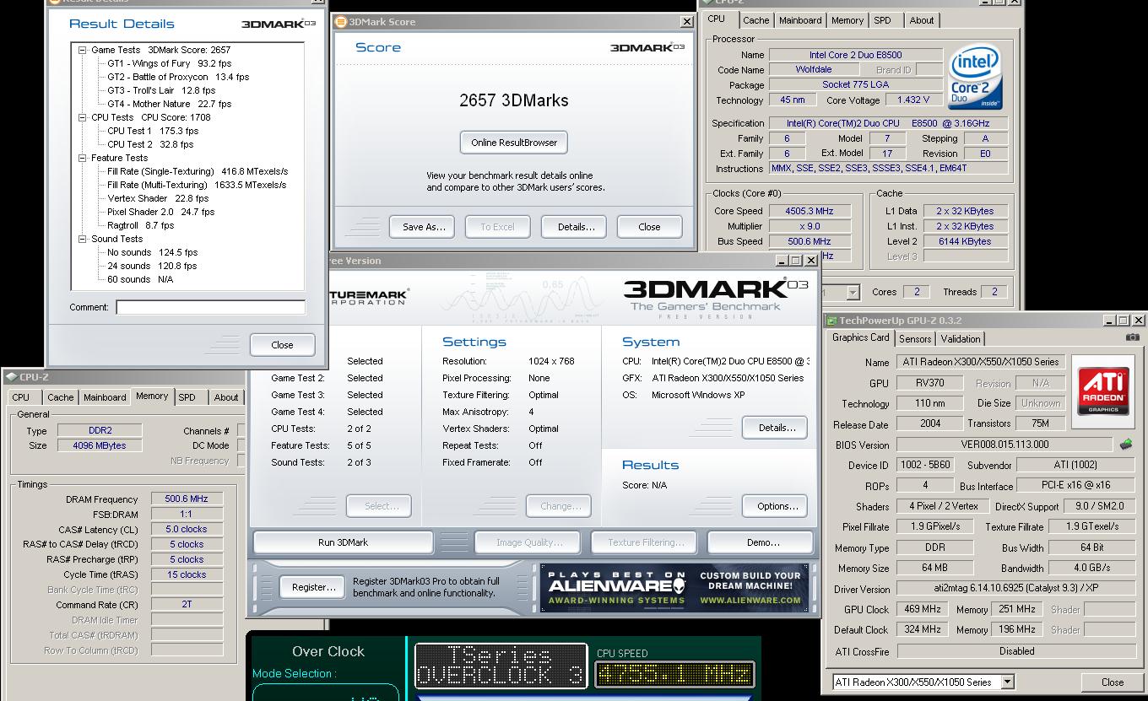Click the Demo button

tap(762, 542)
